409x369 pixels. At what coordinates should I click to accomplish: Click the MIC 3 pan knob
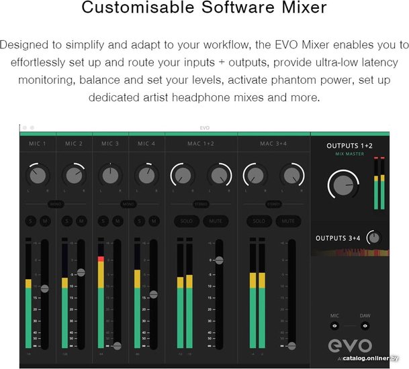point(110,176)
